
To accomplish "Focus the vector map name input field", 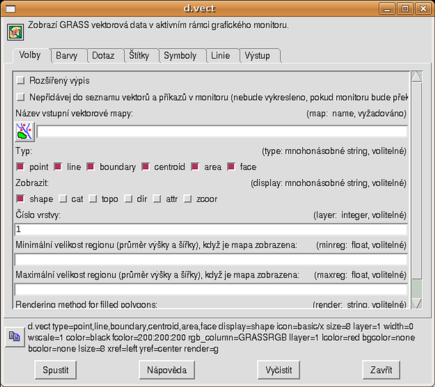I will click(222, 132).
